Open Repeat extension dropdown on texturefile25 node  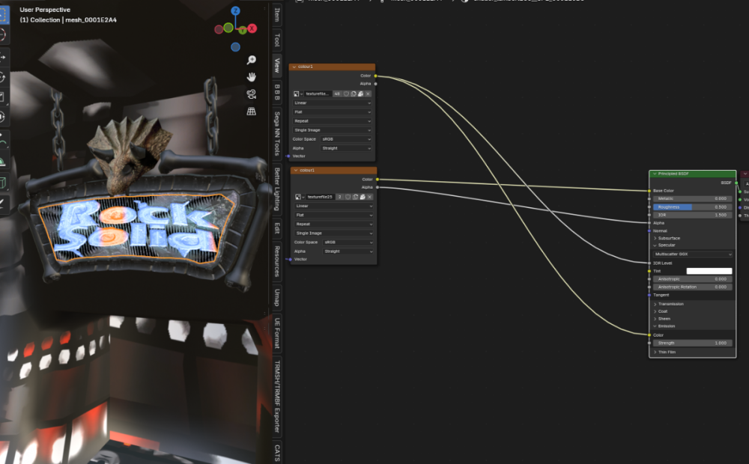[334, 225]
